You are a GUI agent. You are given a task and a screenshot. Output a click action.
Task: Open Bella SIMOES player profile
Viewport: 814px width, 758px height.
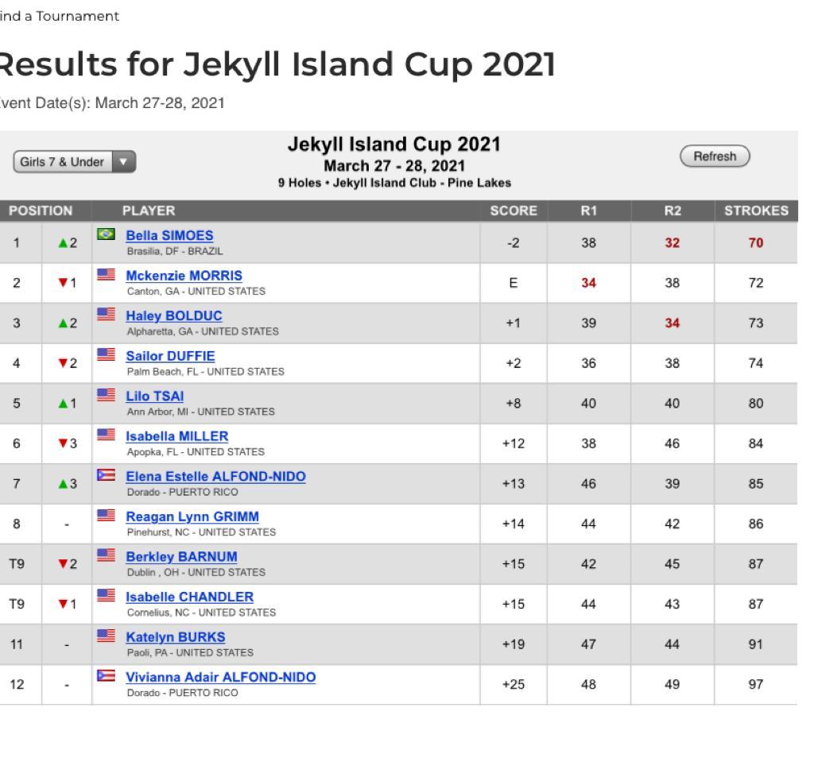click(170, 235)
